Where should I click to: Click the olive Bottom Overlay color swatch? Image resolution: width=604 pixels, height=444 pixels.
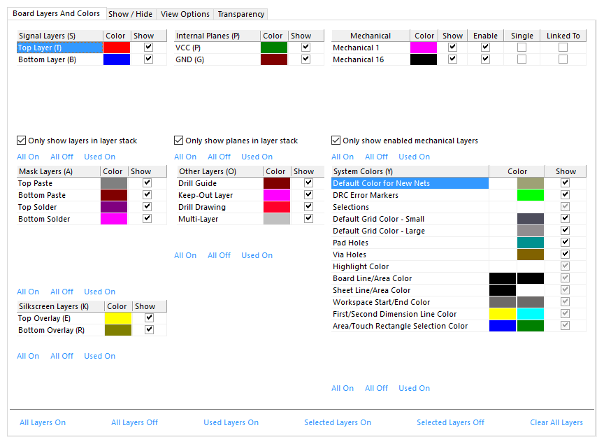(118, 330)
